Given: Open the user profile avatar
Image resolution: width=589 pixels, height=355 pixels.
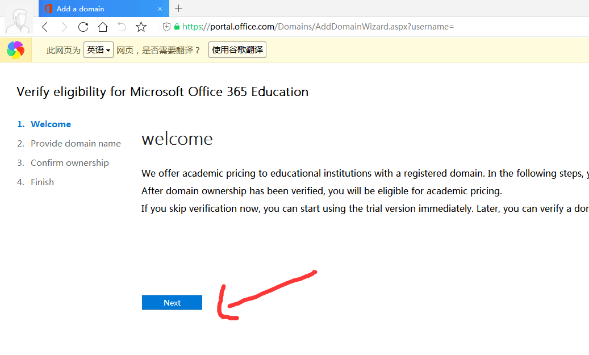Looking at the screenshot, I should [x=19, y=20].
